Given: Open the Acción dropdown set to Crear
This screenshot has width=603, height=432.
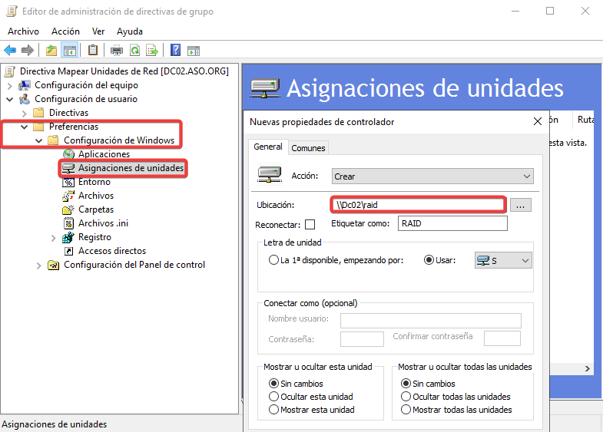Looking at the screenshot, I should click(432, 176).
